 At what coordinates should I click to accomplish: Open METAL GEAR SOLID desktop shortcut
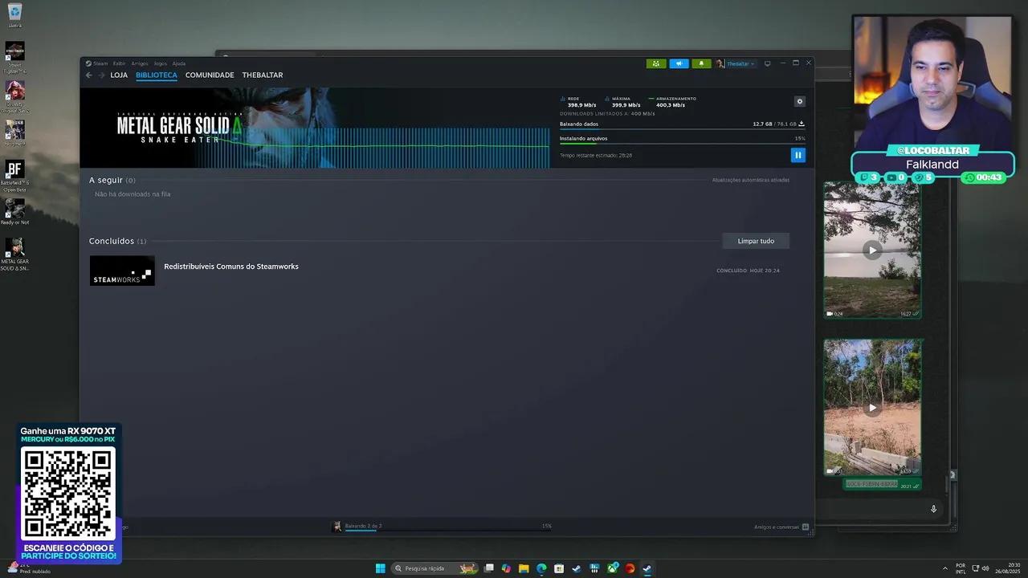pos(14,254)
